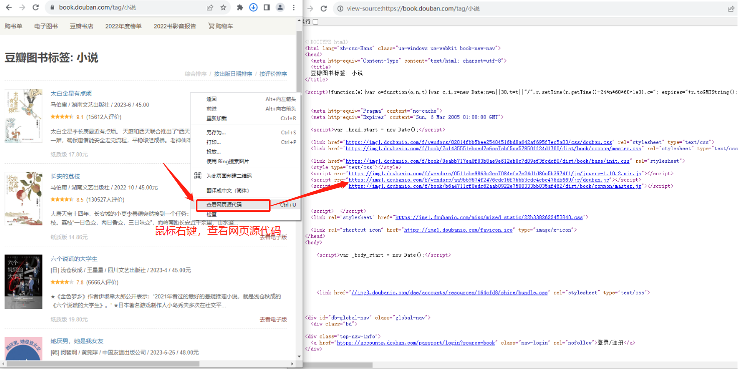Select 翻译成中文（简体） in the context menu
The image size is (742, 369).
click(x=227, y=191)
